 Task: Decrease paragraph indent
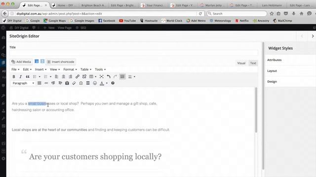tap(53, 83)
